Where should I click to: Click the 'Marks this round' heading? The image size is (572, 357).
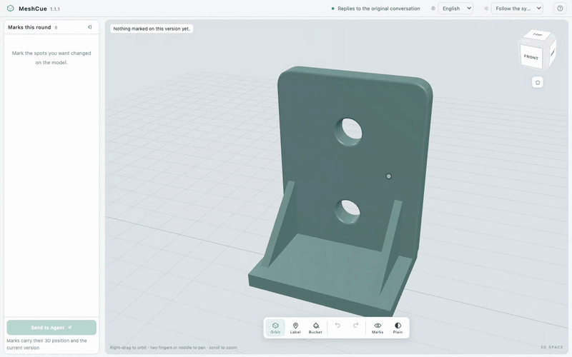pyautogui.click(x=29, y=27)
